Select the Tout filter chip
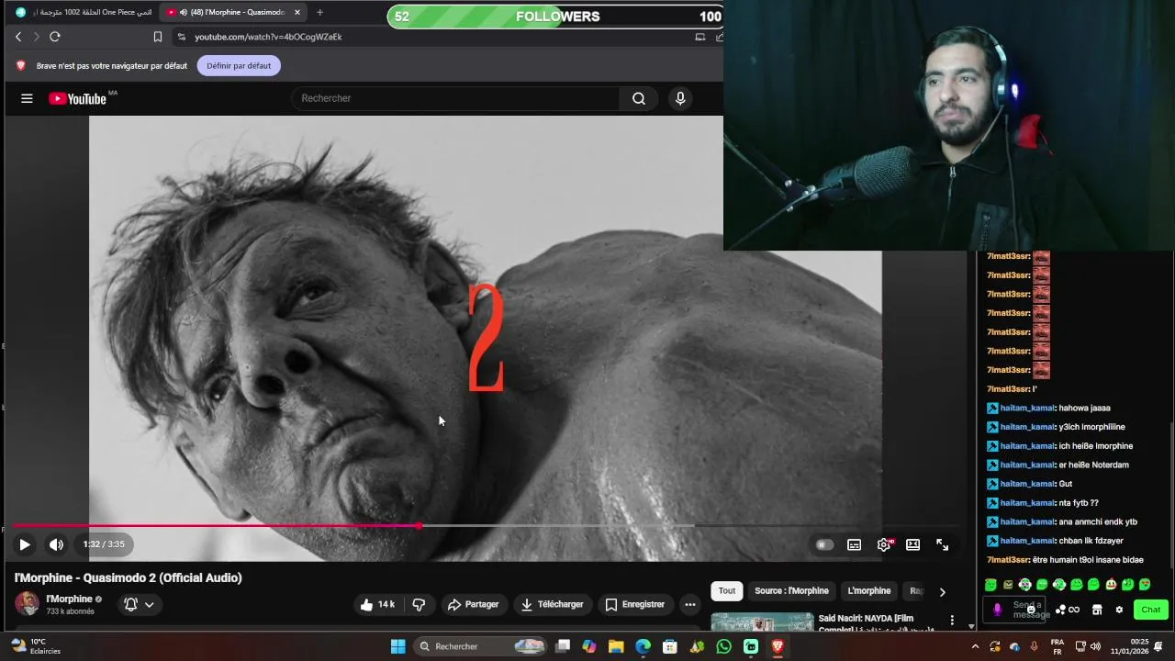The image size is (1175, 661). pyautogui.click(x=727, y=591)
